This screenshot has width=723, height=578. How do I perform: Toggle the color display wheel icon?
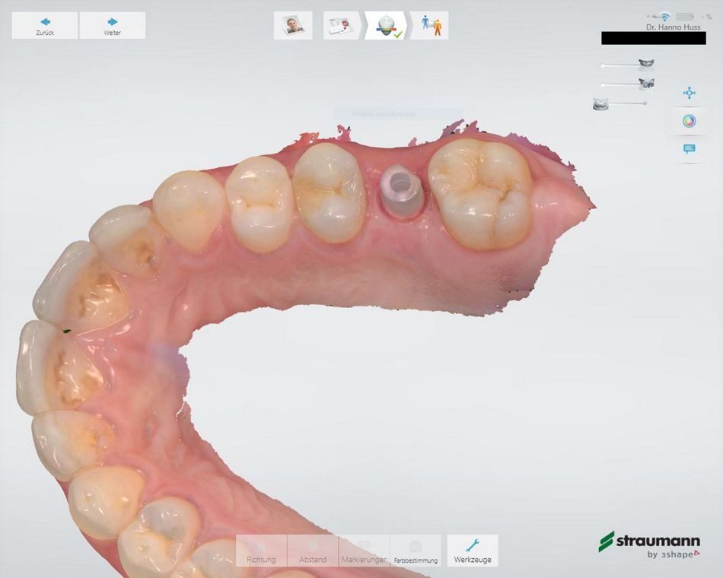pyautogui.click(x=689, y=121)
